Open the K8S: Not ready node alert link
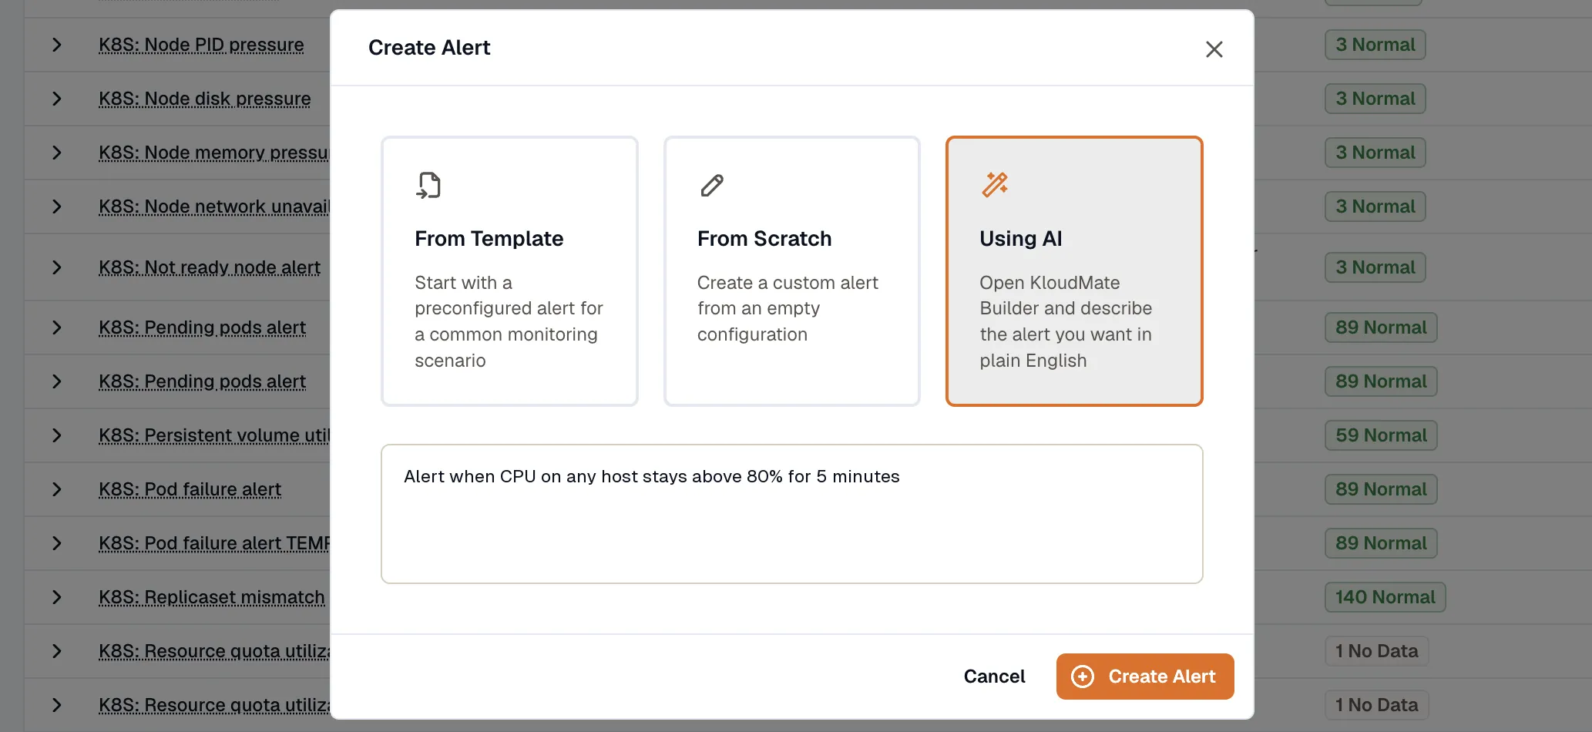 [210, 267]
